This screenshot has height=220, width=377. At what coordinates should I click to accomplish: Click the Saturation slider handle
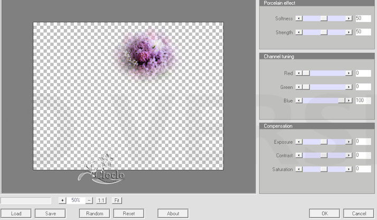(x=324, y=169)
